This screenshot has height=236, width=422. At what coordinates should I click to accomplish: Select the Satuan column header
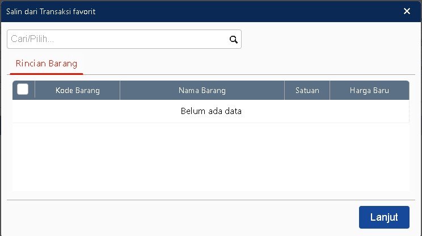coord(307,90)
